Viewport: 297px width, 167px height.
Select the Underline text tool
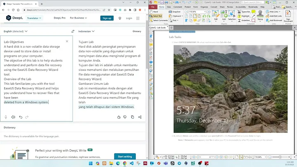[244, 20]
